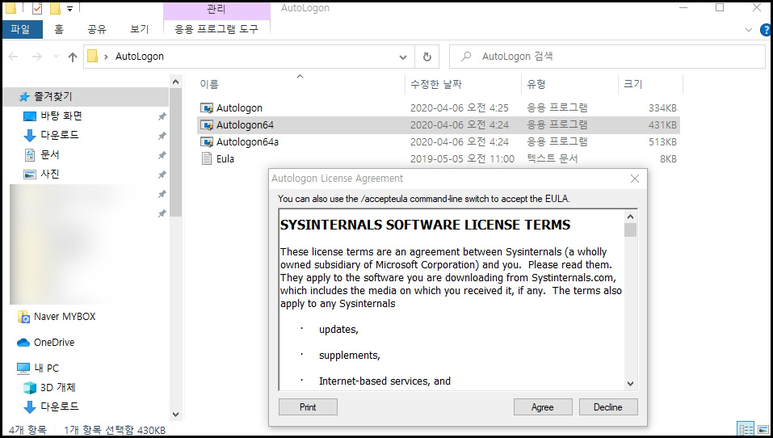The width and height of the screenshot is (773, 438).
Task: Click the AutoLogon breadcrumb chevron
Action: (x=106, y=57)
